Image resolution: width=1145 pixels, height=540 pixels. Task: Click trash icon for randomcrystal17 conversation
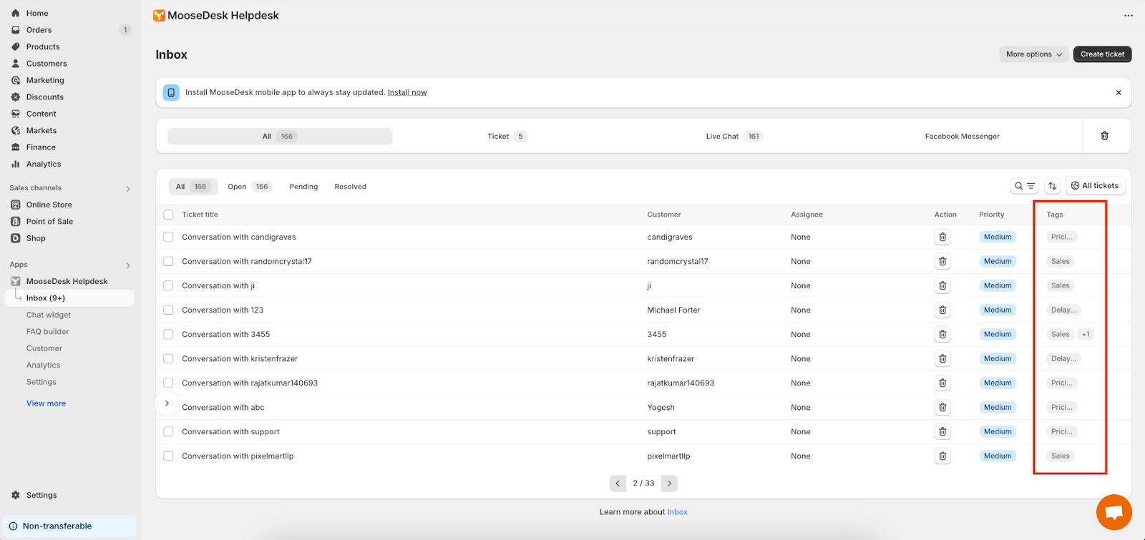point(942,262)
